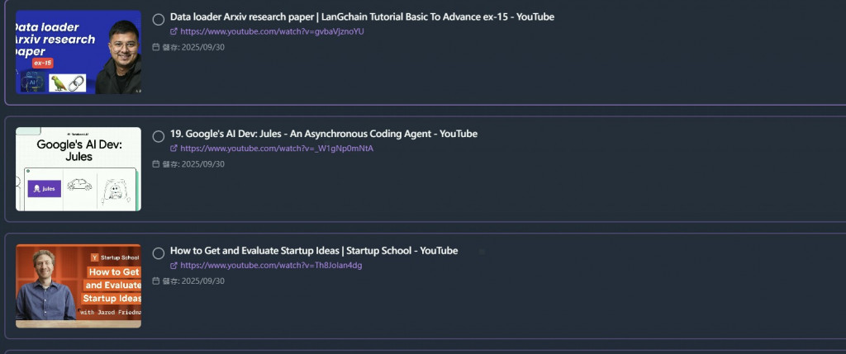The width and height of the screenshot is (846, 354).
Task: Click title 'Data loader Arxiv research paper | LanGchain Tutorial'
Action: [362, 17]
